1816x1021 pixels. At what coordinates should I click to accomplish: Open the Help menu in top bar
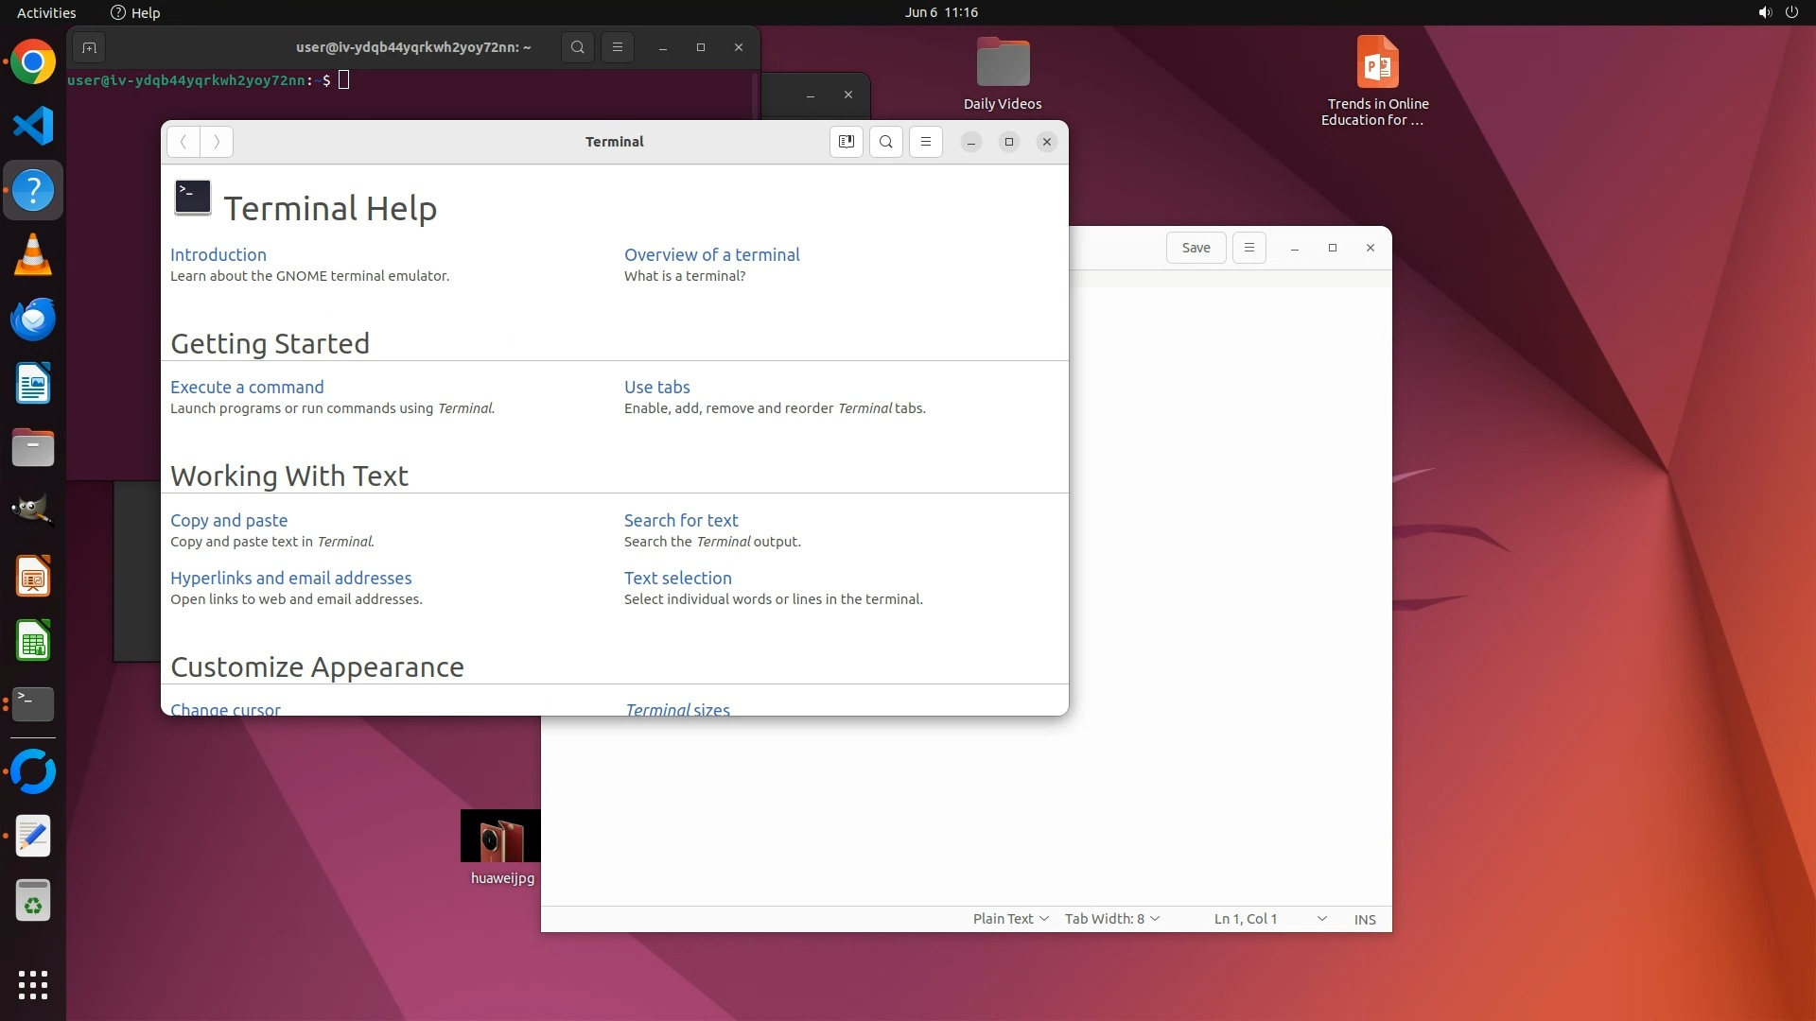135,12
